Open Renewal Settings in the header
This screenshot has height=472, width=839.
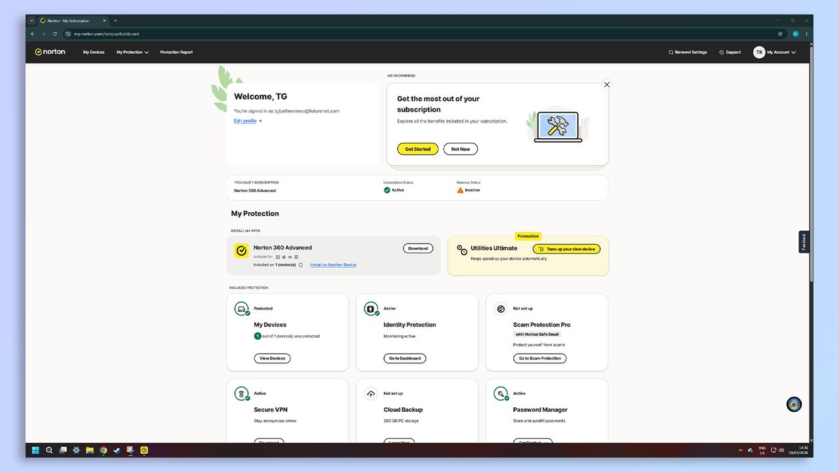click(x=688, y=52)
